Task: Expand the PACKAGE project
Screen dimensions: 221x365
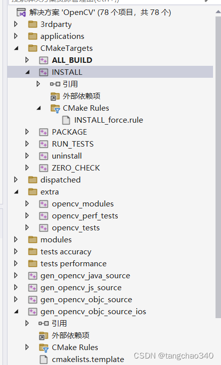Action: pos(27,132)
